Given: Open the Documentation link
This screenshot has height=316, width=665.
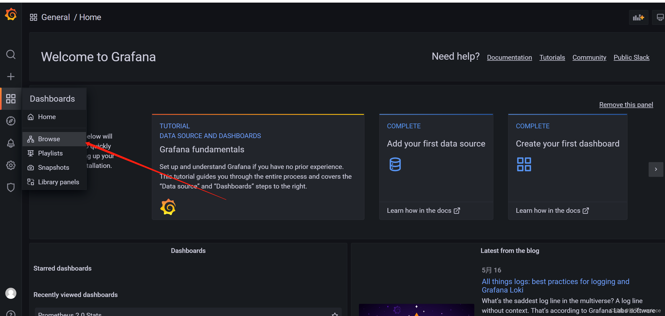Looking at the screenshot, I should click(x=509, y=58).
